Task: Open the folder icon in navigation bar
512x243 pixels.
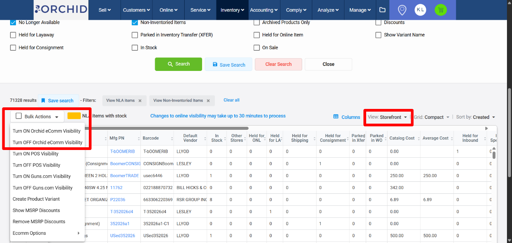Action: point(382,10)
